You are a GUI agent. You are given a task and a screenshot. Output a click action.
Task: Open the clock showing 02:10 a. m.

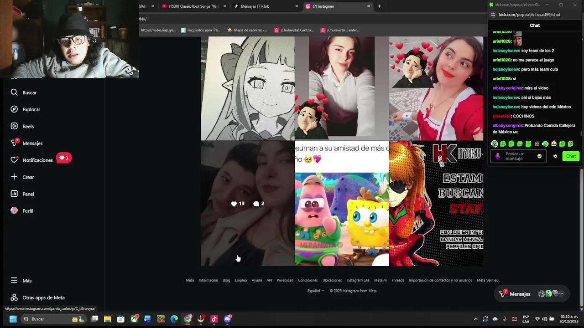click(x=569, y=319)
